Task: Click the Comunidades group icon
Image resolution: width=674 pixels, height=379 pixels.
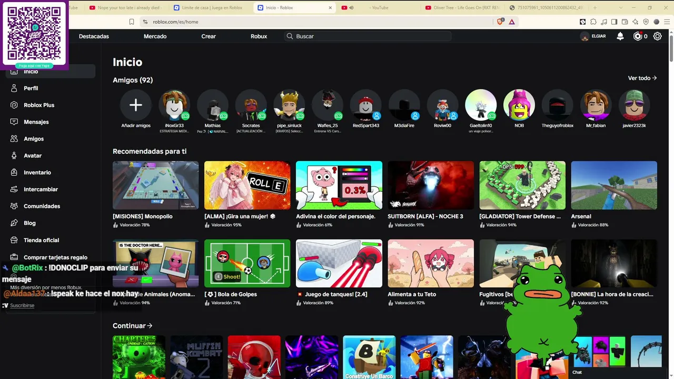Action: [x=14, y=206]
